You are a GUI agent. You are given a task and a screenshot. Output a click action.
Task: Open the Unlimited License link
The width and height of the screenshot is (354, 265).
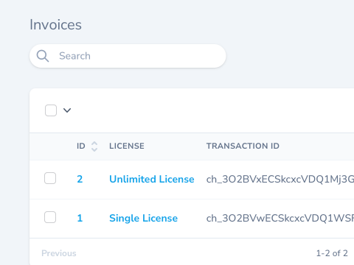(x=152, y=179)
